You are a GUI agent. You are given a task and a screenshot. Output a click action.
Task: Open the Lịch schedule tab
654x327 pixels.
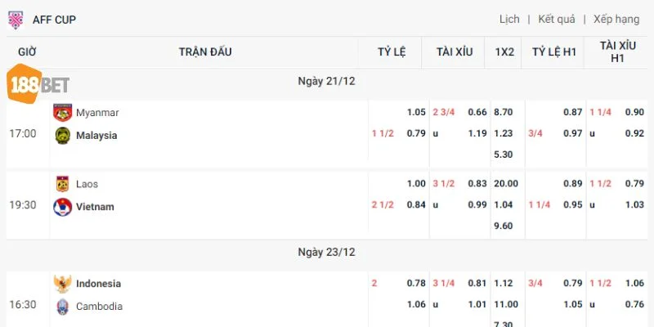click(x=509, y=20)
